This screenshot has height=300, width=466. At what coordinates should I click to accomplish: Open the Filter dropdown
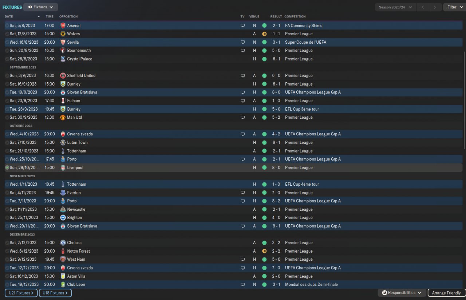[454, 7]
